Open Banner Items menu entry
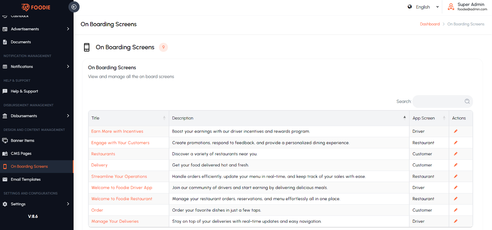 pyautogui.click(x=22, y=141)
